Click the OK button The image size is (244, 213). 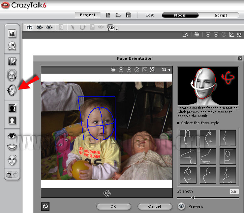(113, 206)
